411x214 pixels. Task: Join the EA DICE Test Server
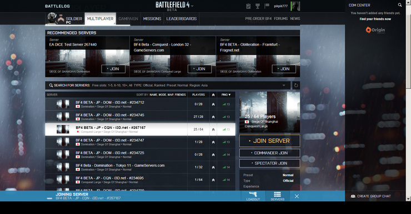tap(113, 69)
